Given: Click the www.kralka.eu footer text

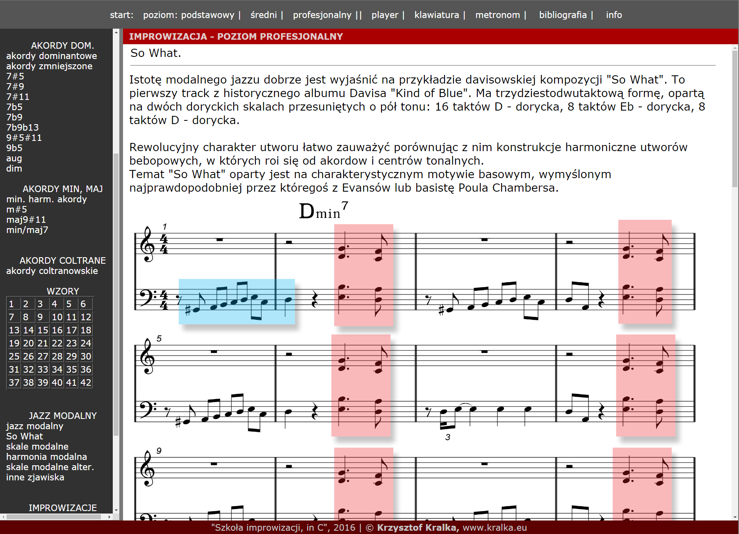Looking at the screenshot, I should pyautogui.click(x=495, y=527).
